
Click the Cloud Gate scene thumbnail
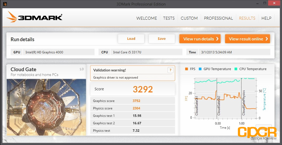(x=46, y=107)
